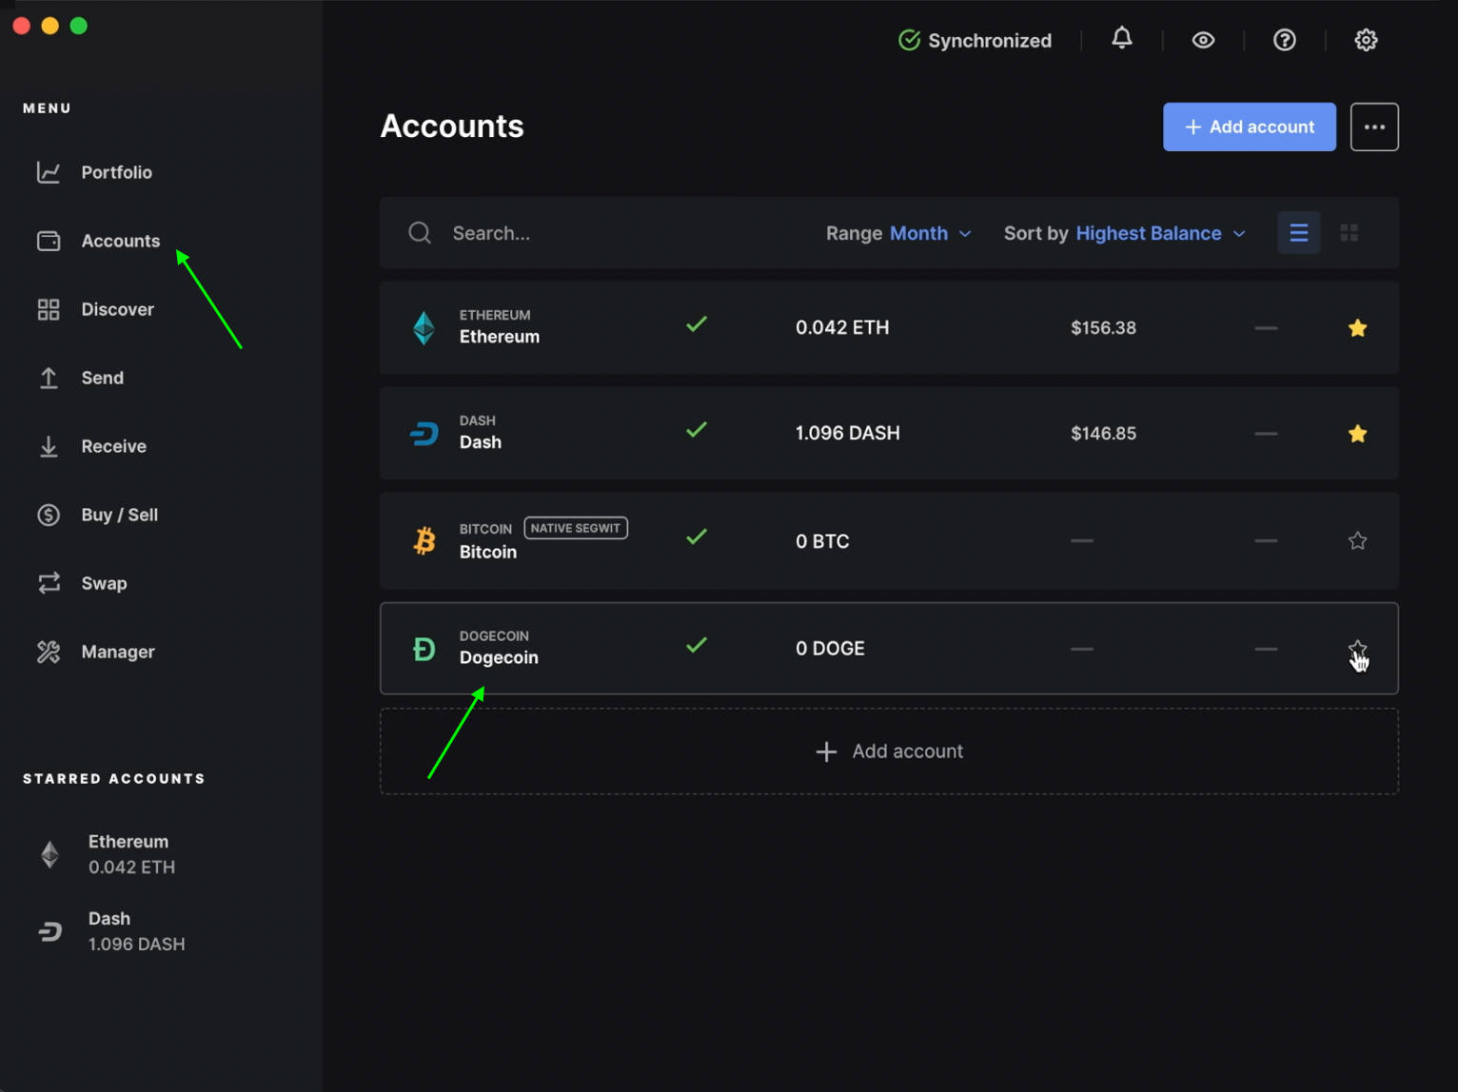Click the Ethereum coin icon
Screen dimensions: 1458x1092
pyautogui.click(x=424, y=328)
